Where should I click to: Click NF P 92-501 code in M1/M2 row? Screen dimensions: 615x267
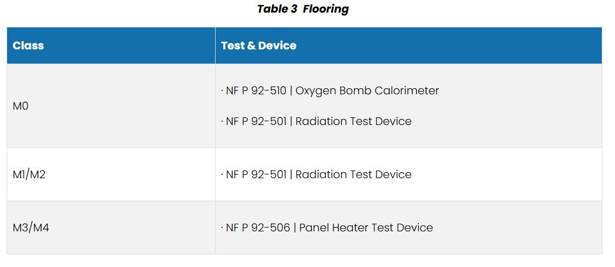click(256, 174)
